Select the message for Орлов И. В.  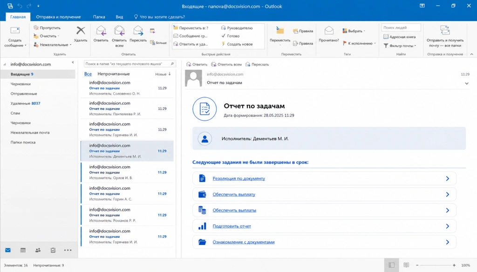[127, 172]
